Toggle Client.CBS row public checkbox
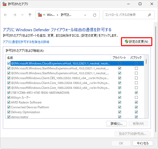 pyautogui.click(x=136, y=78)
